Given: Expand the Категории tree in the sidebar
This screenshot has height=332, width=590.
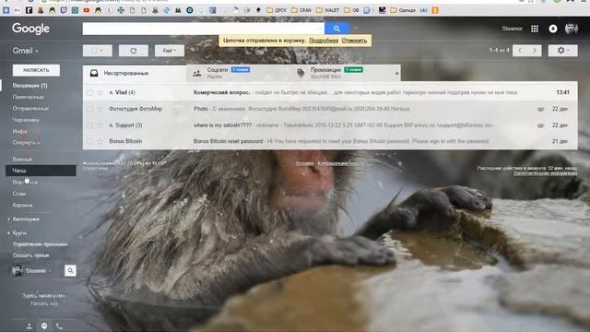Looking at the screenshot, I should coord(8,219).
